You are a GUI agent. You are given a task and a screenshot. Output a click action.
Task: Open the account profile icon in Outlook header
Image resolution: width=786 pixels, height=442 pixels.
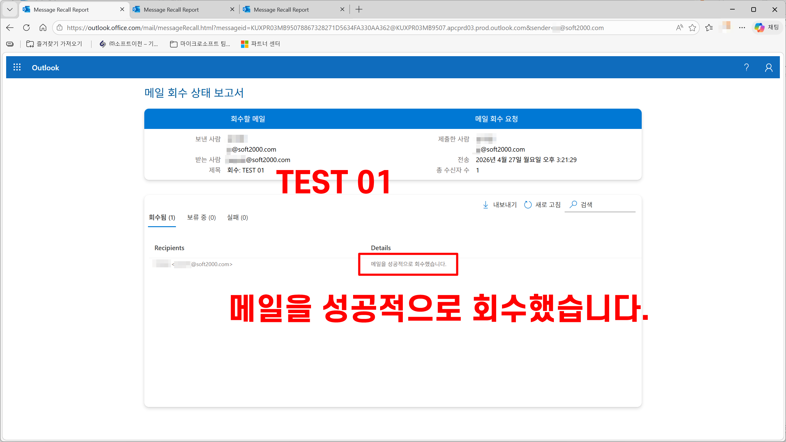tap(768, 67)
